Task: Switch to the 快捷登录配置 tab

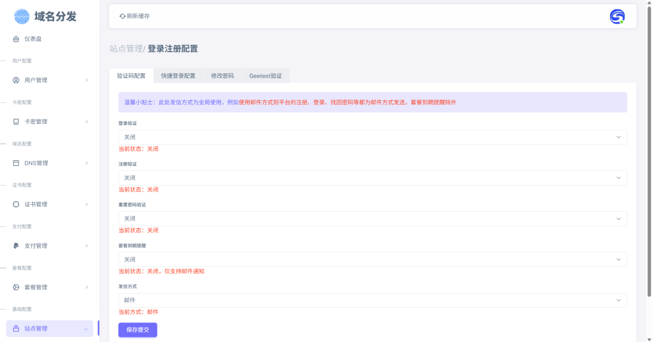Action: (x=178, y=76)
